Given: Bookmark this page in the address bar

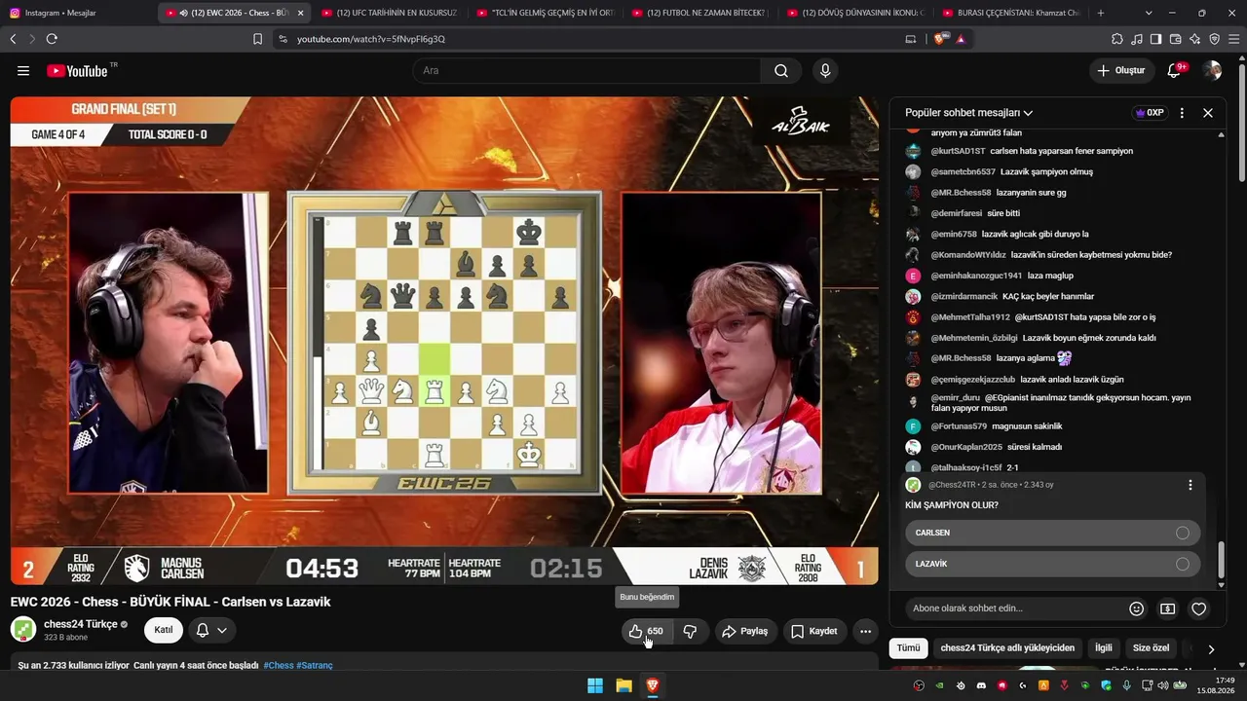Looking at the screenshot, I should [257, 39].
